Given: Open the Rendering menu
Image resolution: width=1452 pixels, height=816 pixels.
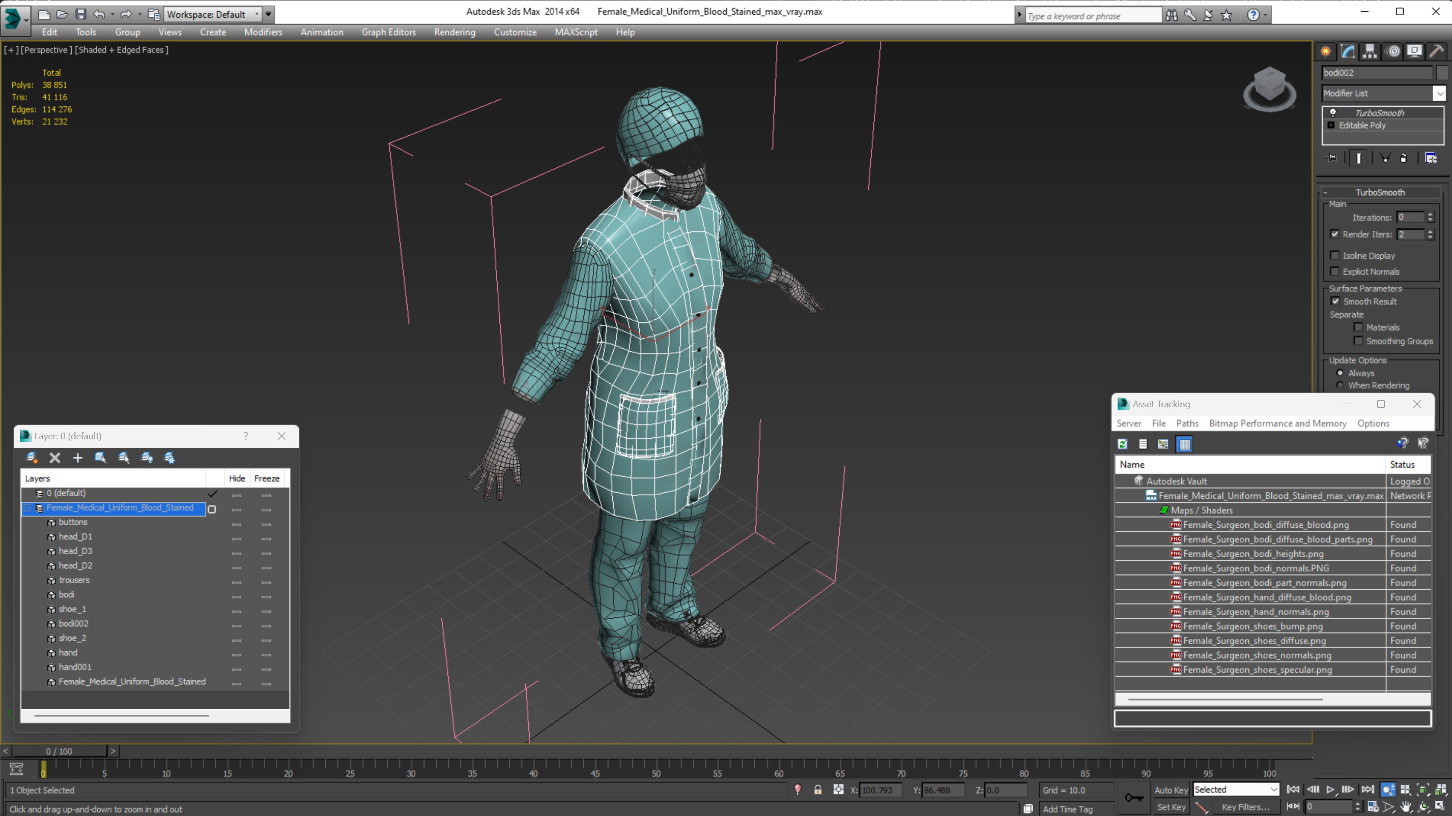Looking at the screenshot, I should click(x=454, y=32).
